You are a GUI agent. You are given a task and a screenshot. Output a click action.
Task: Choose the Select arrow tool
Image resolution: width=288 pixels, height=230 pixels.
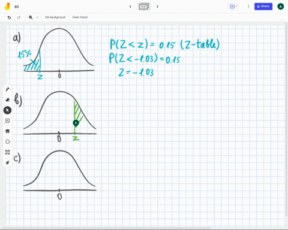(x=7, y=110)
